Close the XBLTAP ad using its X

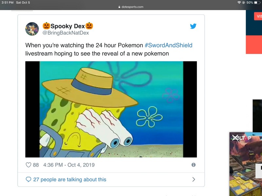[x=235, y=138]
